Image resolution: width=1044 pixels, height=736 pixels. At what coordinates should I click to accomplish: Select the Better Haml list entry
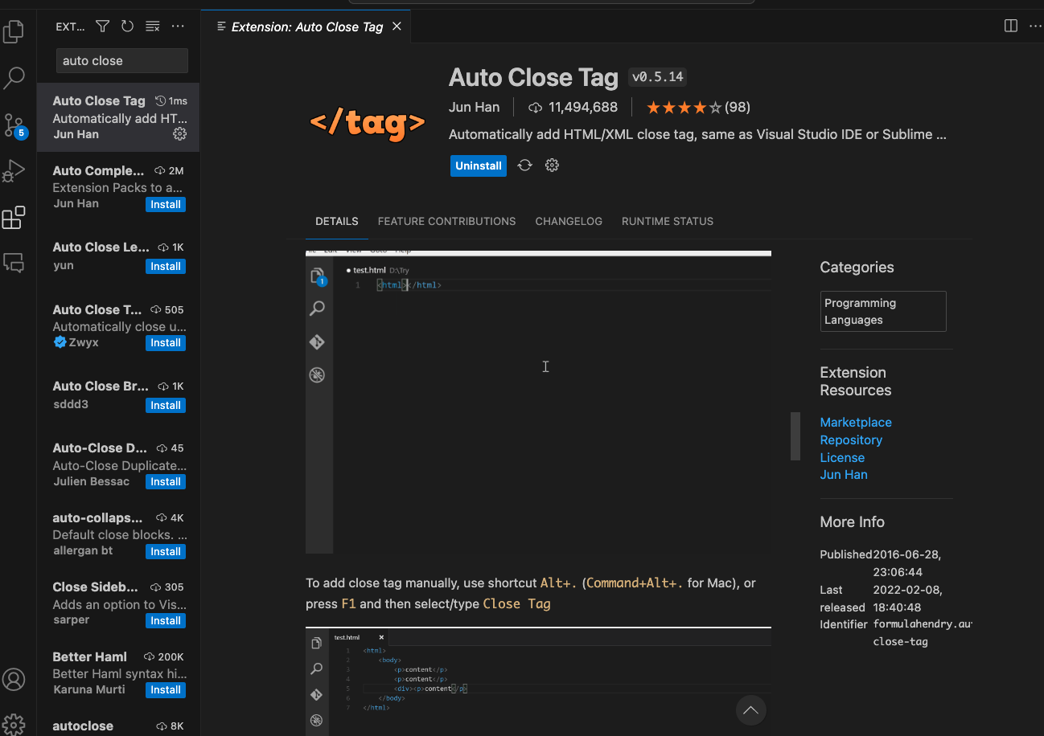(118, 673)
